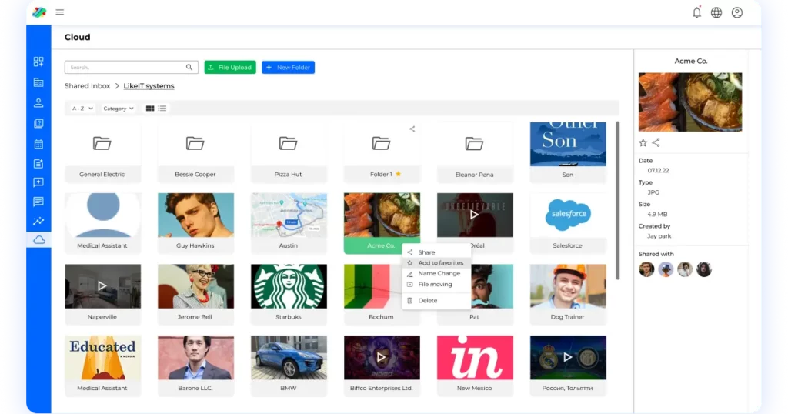Choose Name Change in context menu
This screenshot has height=414, width=788.
436,273
